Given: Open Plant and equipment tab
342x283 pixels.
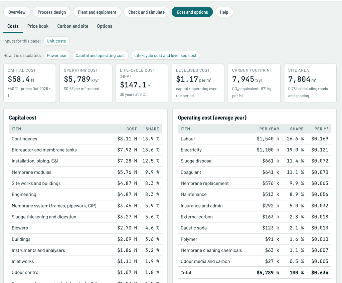Looking at the screenshot, I should tap(97, 12).
